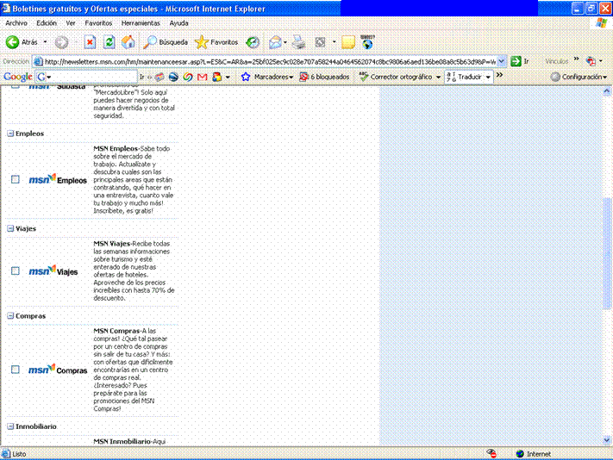Screen dimensions: 613x460
Task: Click the printer icon in toolbar
Action: click(x=299, y=41)
